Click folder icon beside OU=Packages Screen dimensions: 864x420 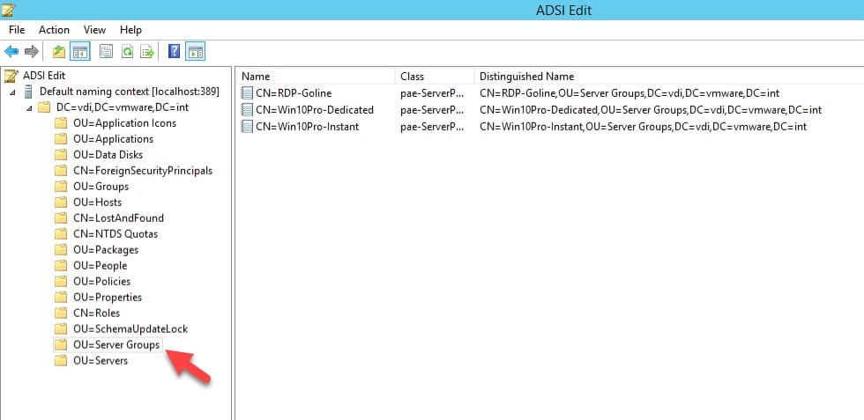coord(61,250)
